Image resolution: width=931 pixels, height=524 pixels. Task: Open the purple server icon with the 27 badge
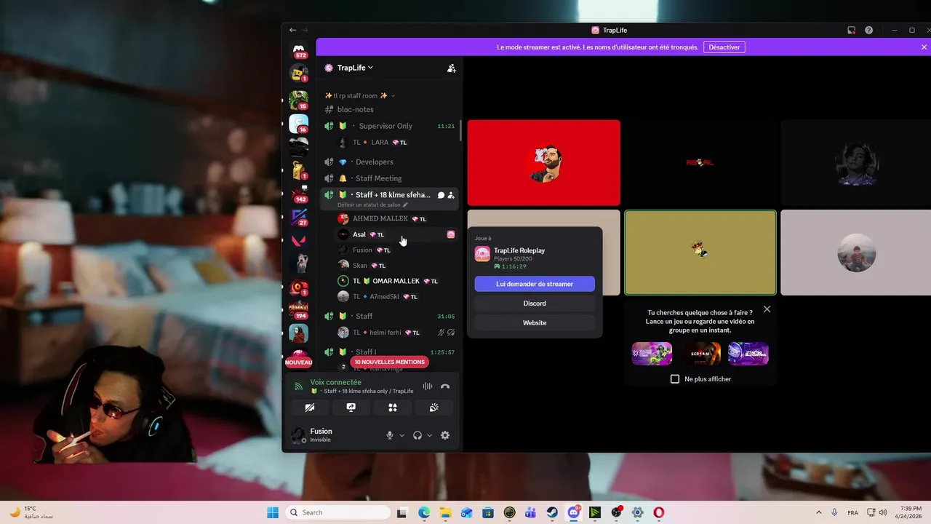pyautogui.click(x=299, y=217)
